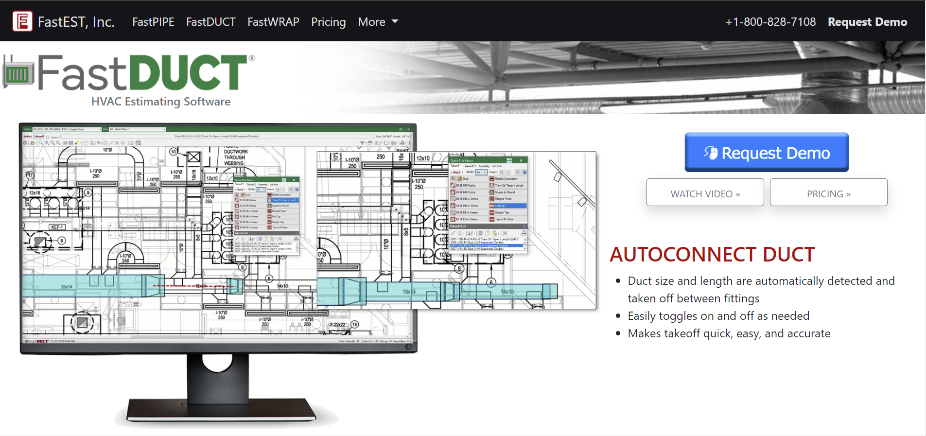
Task: Click the WATCH VIDEO » button
Action: point(705,192)
